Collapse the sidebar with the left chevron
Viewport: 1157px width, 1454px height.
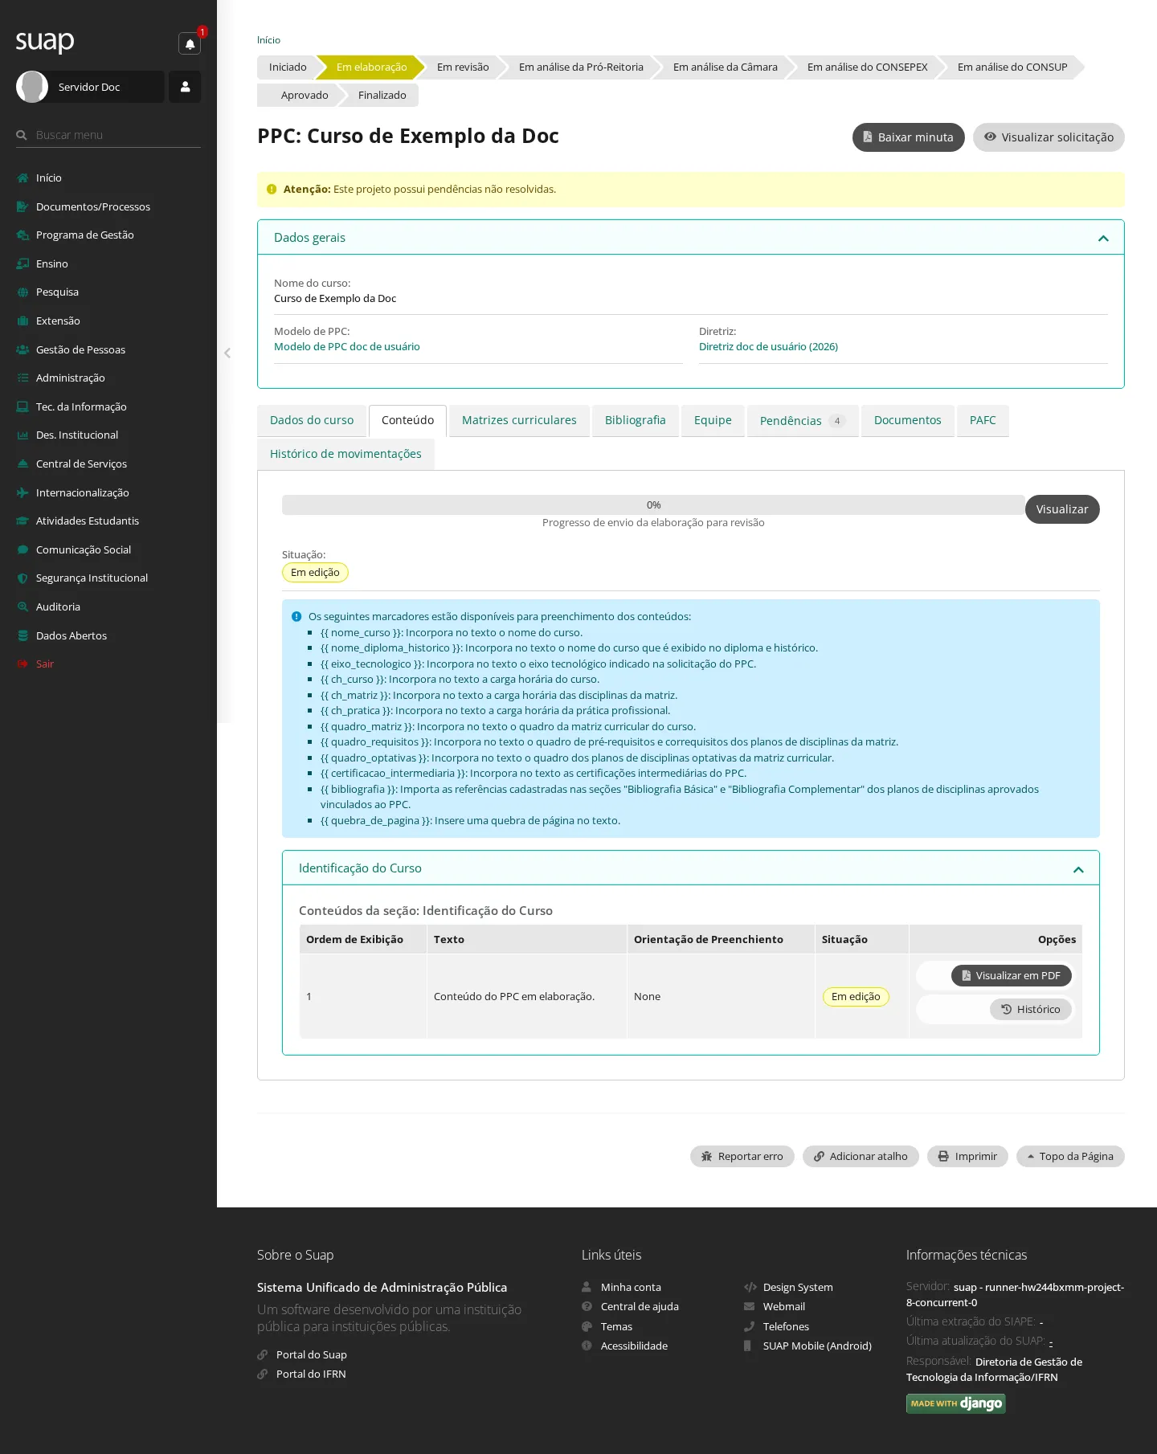coord(227,353)
